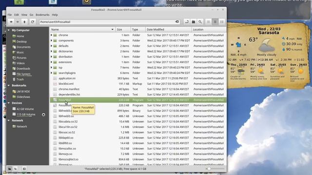The width and height of the screenshot is (312, 175).
Task: Switch to icon view
Action: point(208,22)
